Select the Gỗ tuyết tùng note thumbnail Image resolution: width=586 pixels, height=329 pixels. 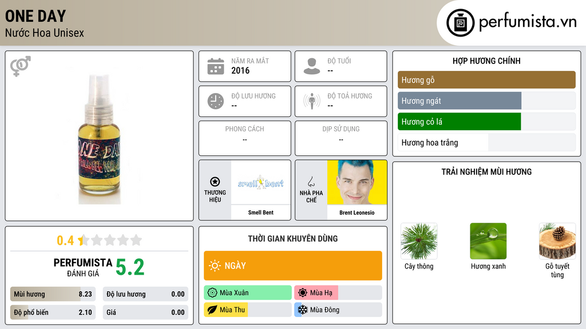pyautogui.click(x=557, y=241)
